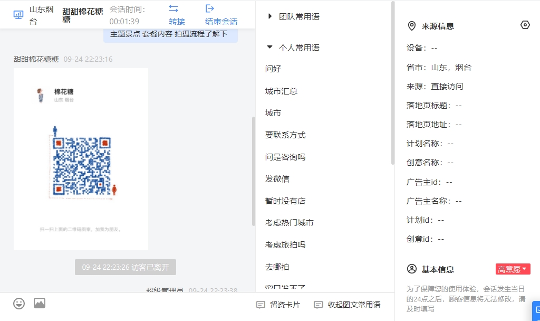Select the 发微信 quick phrase
The image size is (540, 321).
[x=277, y=179]
